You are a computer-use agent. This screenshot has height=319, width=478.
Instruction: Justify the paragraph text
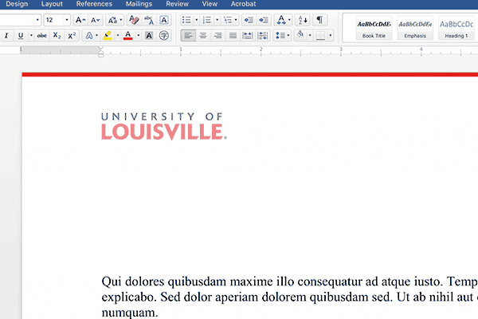pyautogui.click(x=233, y=36)
